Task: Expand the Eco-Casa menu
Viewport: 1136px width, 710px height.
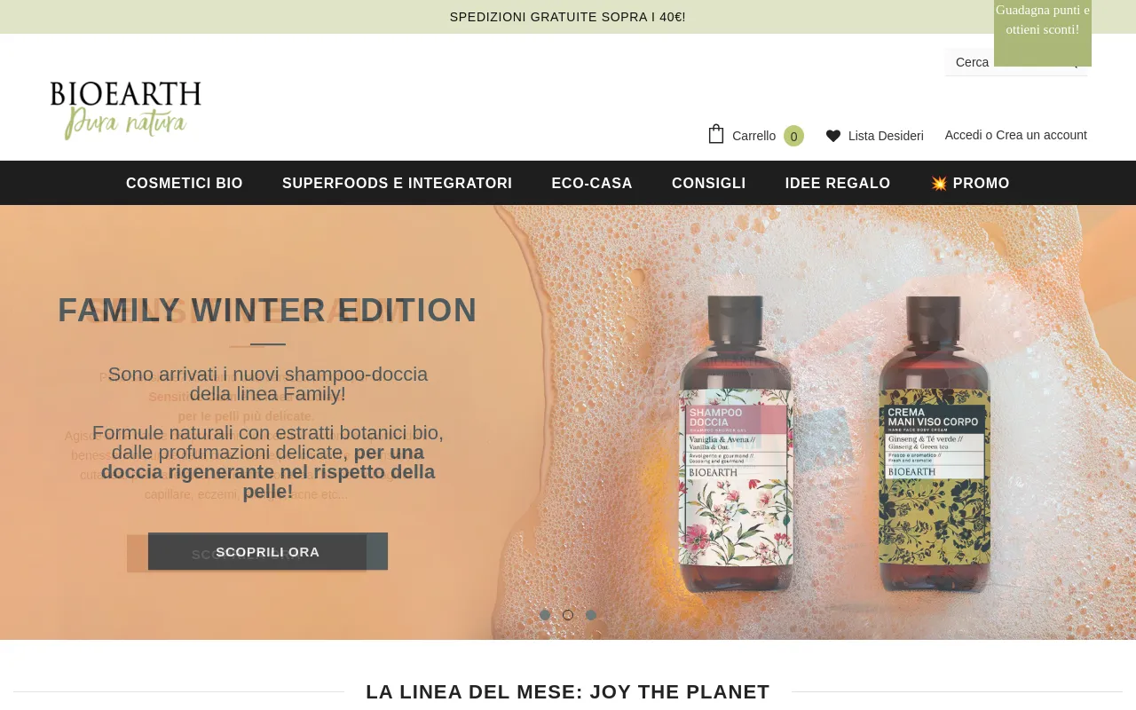Action: [592, 183]
